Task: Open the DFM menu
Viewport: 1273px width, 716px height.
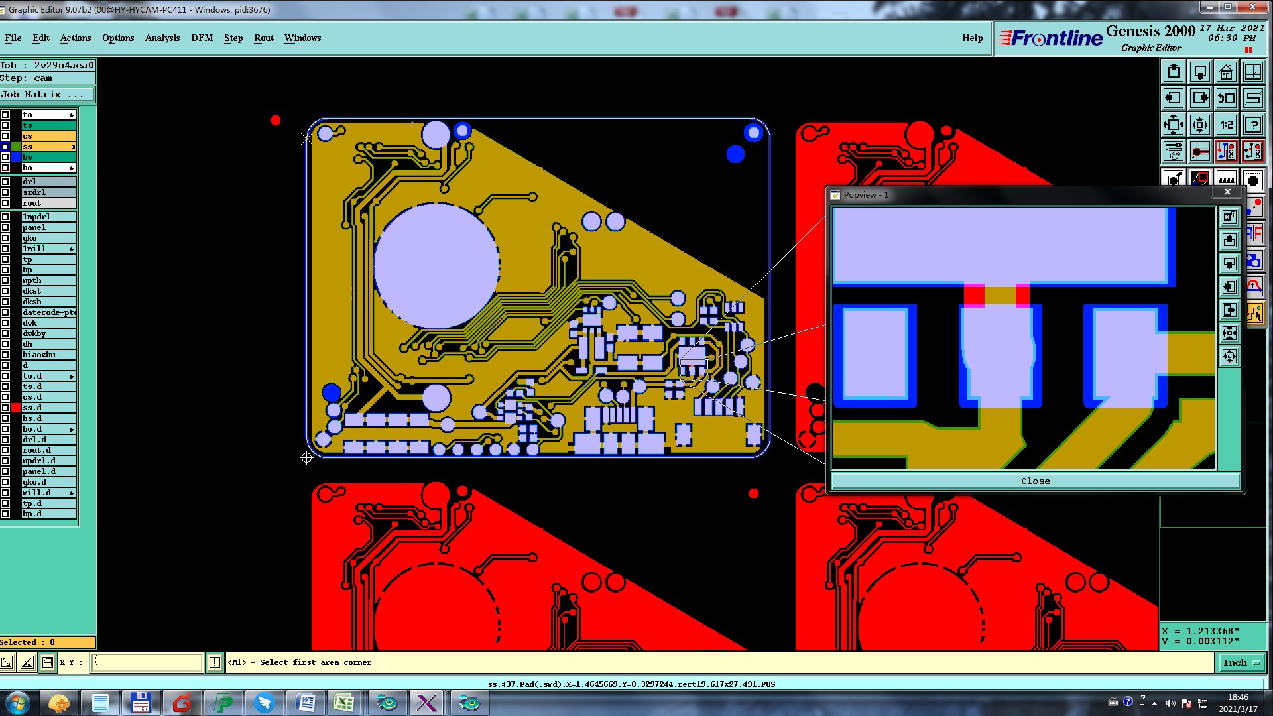Action: coord(202,38)
